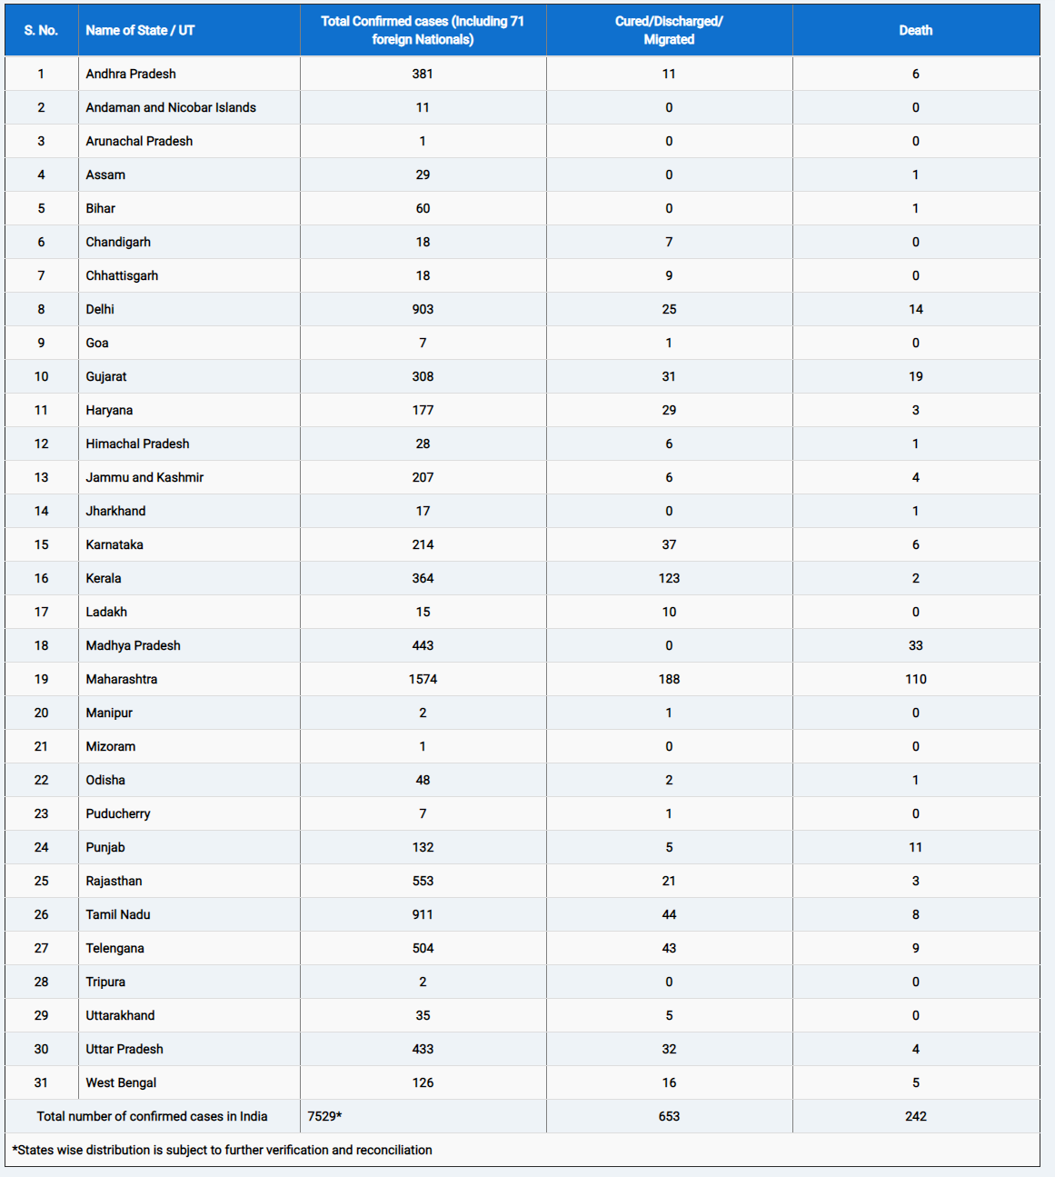The height and width of the screenshot is (1177, 1055).
Task: Select the Total Confirmed cases column header
Action: 423,30
